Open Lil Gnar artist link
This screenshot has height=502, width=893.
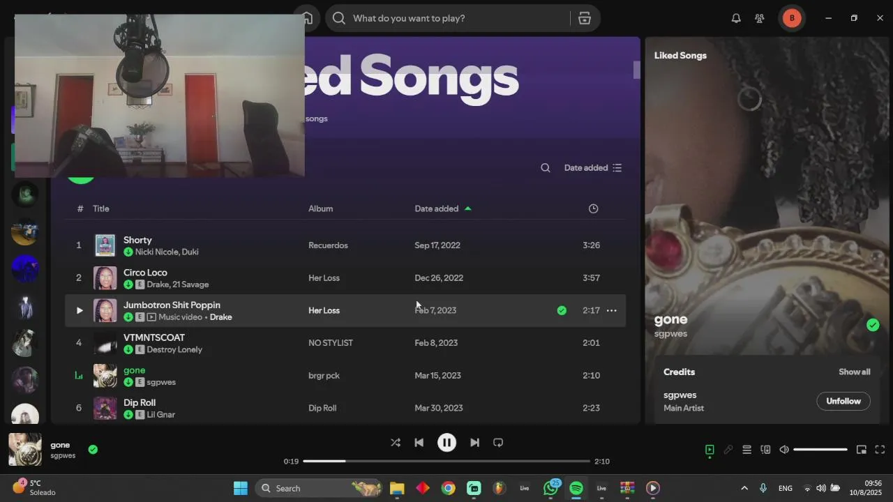point(160,415)
